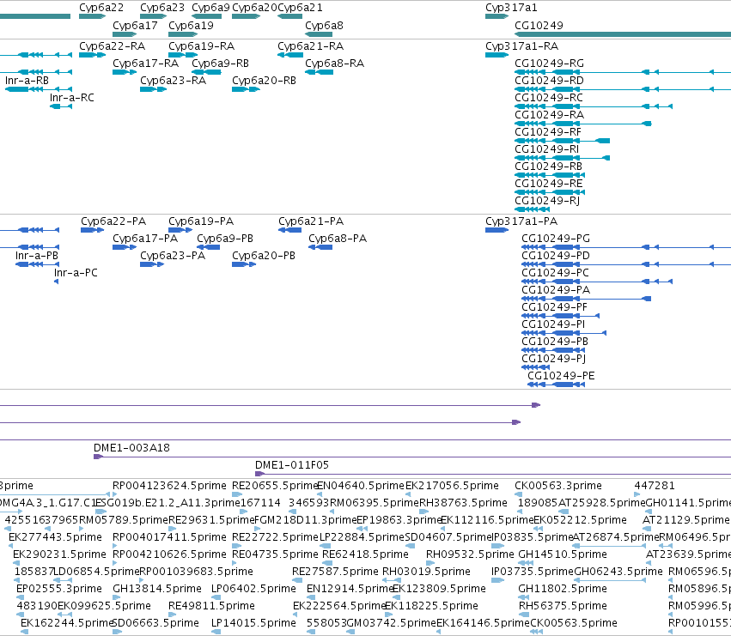Click the CG10249-PD protein label
This screenshot has width=731, height=636.
click(556, 255)
